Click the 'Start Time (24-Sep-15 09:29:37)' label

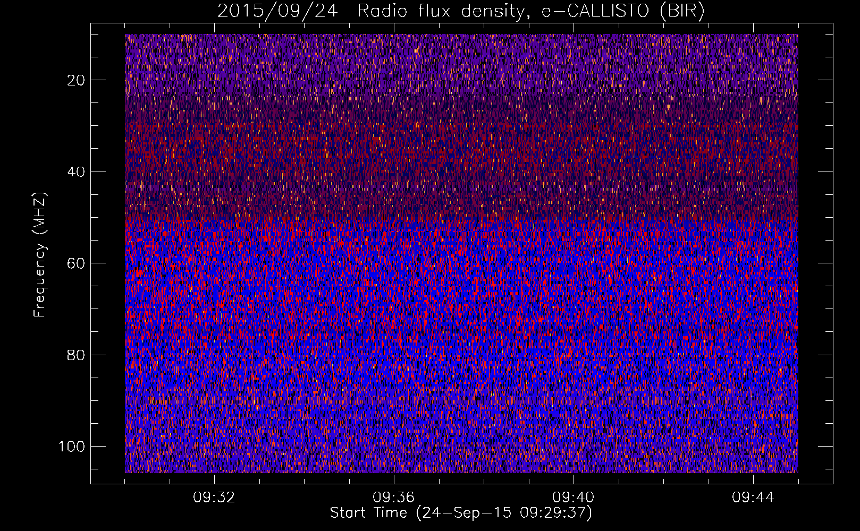(461, 513)
